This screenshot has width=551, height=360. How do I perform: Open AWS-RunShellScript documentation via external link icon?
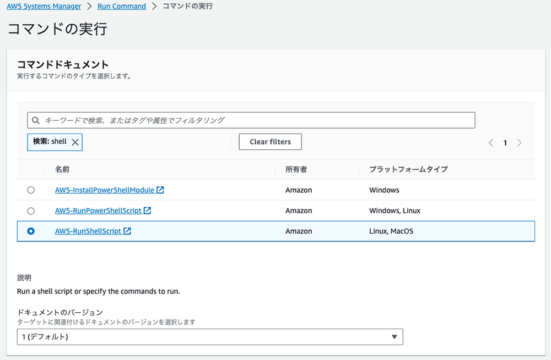(x=127, y=231)
